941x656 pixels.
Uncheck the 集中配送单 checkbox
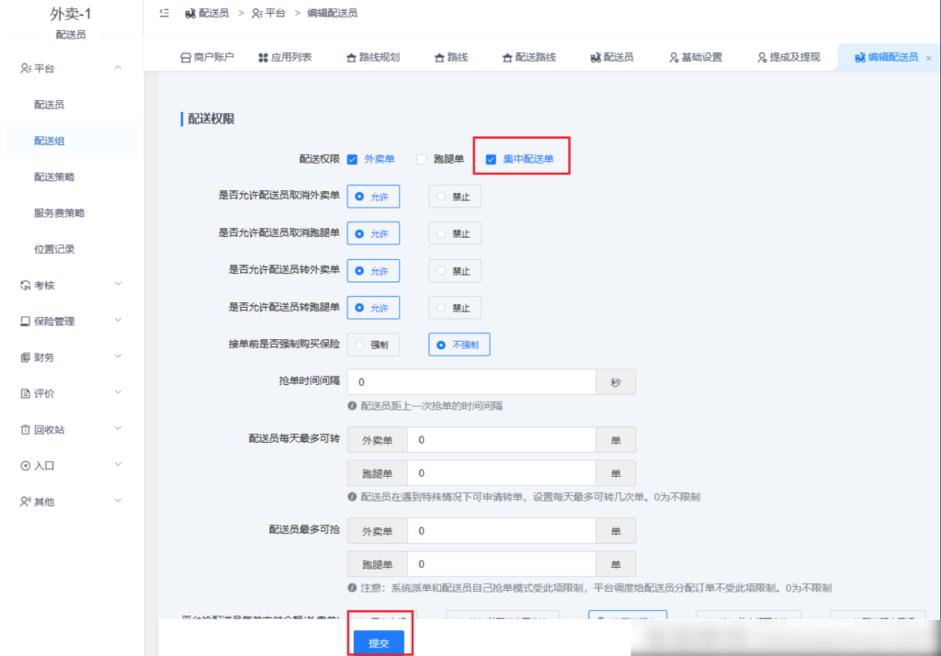click(489, 157)
